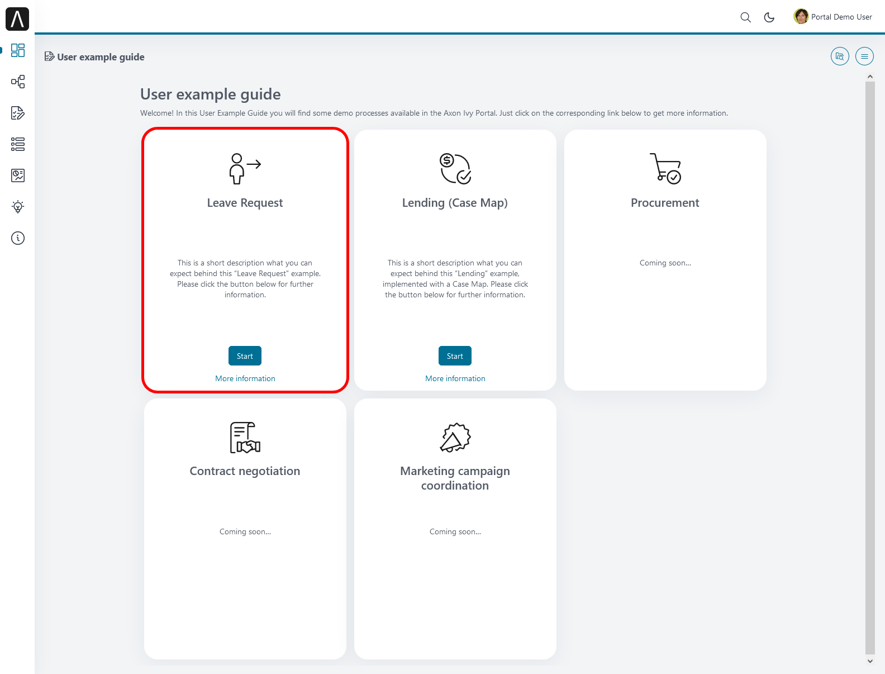Click Coming soon text under Procurement
This screenshot has height=674, width=885.
(665, 263)
